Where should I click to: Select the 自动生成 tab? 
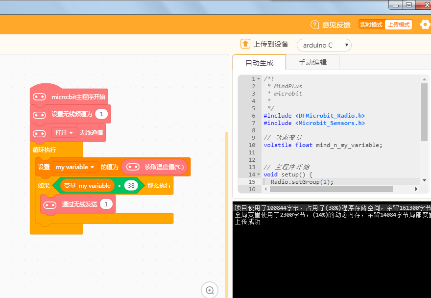[x=259, y=62]
